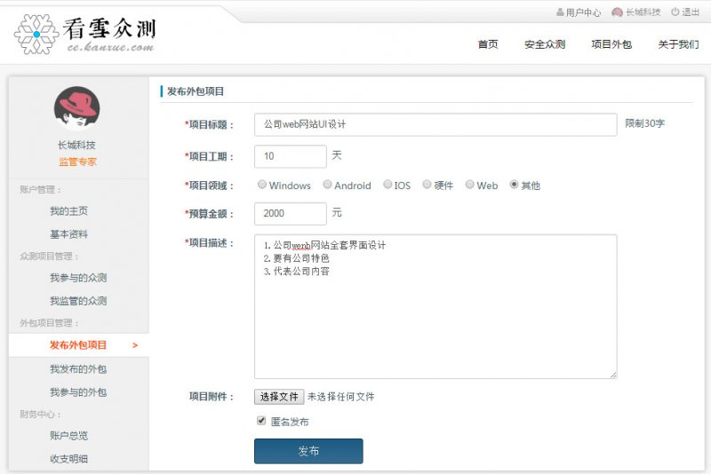Click the 选择文件 file button
The height and width of the screenshot is (474, 711).
coord(279,397)
